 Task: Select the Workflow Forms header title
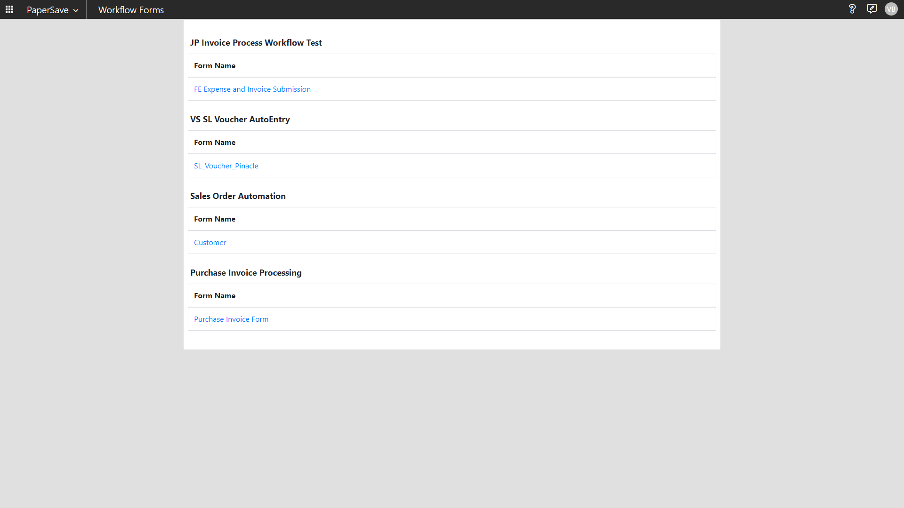coord(131,10)
